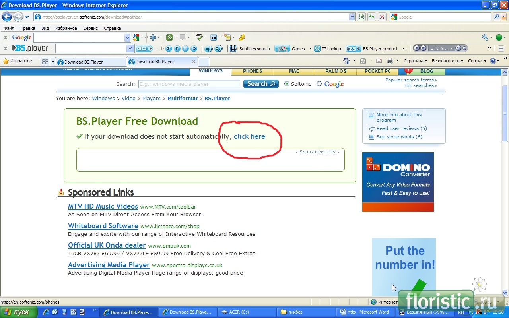
Task: Open the Страница menu dropdown
Action: pos(415,61)
